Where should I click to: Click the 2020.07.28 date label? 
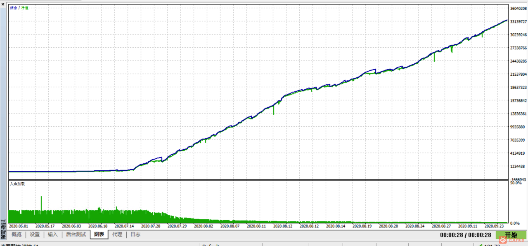[x=151, y=225]
